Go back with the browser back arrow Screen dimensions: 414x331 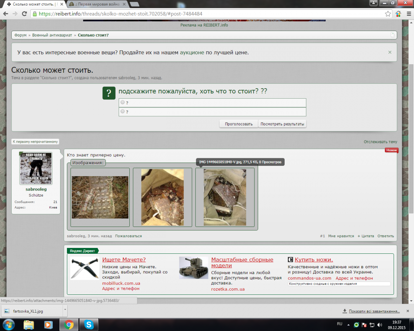click(x=6, y=14)
